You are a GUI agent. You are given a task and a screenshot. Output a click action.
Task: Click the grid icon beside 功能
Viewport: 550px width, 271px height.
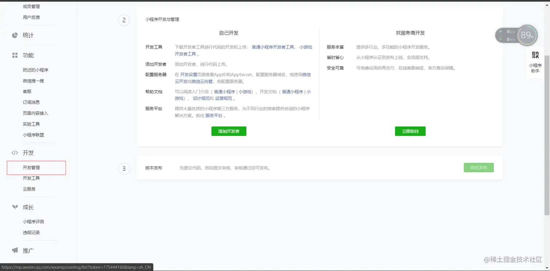pos(15,55)
